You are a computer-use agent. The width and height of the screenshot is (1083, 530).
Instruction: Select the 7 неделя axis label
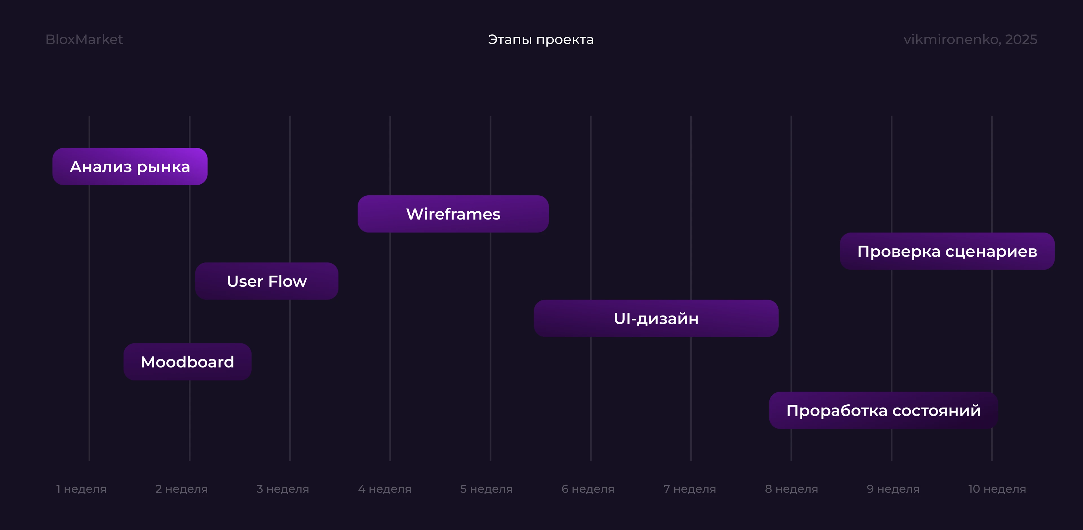[690, 489]
